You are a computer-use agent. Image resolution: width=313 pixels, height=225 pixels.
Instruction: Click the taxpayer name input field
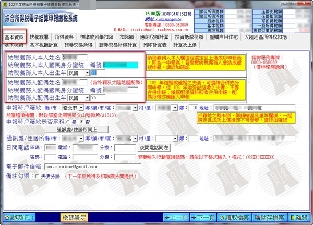(75, 57)
